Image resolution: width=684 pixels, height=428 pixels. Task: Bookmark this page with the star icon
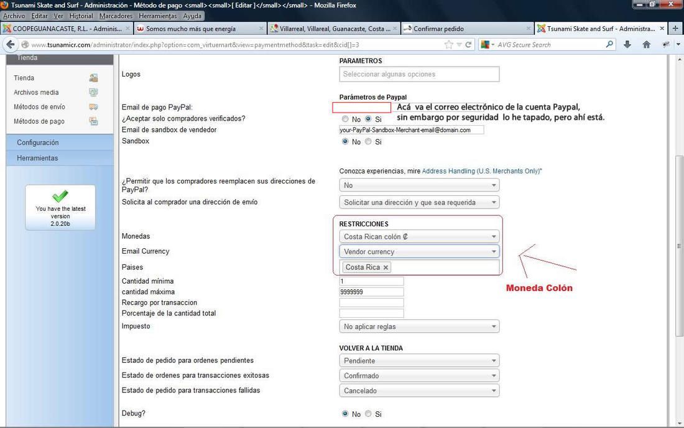coord(448,45)
